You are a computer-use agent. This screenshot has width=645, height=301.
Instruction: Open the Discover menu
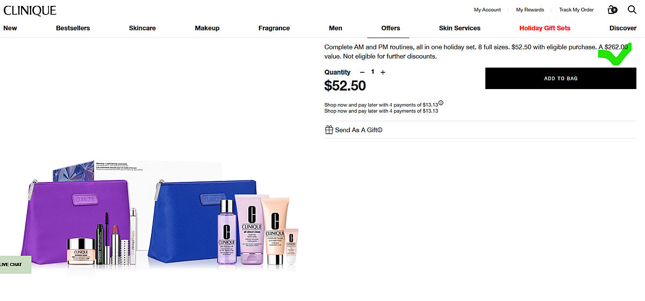(x=623, y=28)
